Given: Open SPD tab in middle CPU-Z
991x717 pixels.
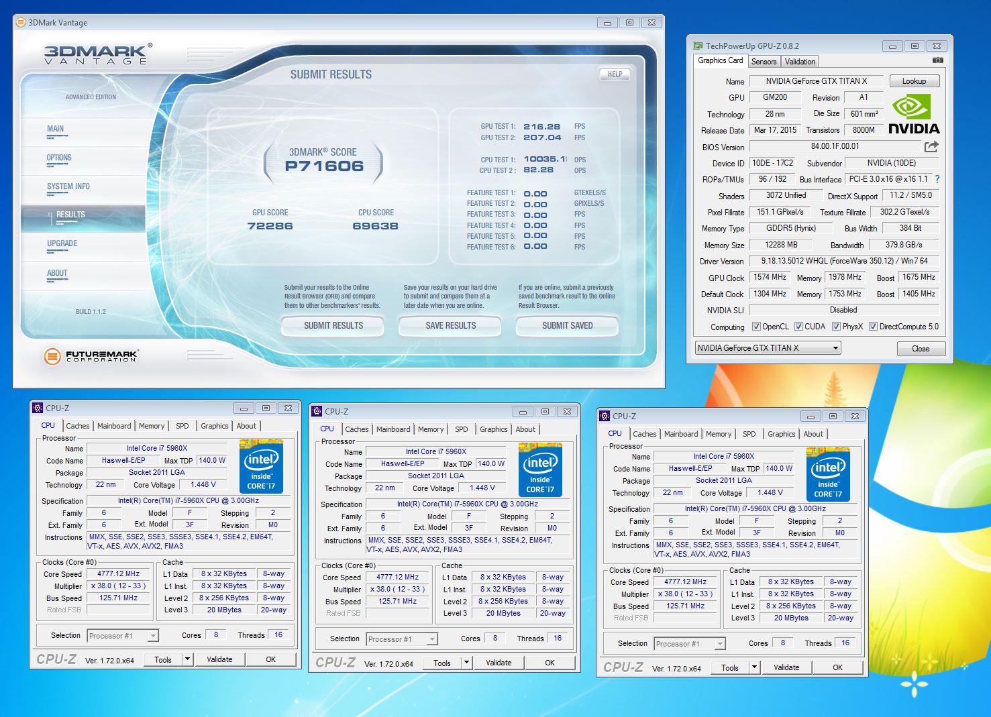Looking at the screenshot, I should coord(462,429).
